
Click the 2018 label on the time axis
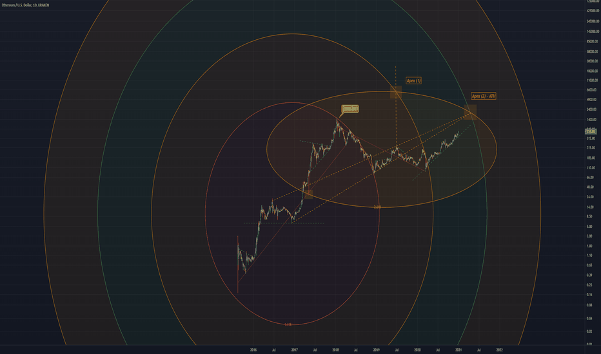(335, 349)
